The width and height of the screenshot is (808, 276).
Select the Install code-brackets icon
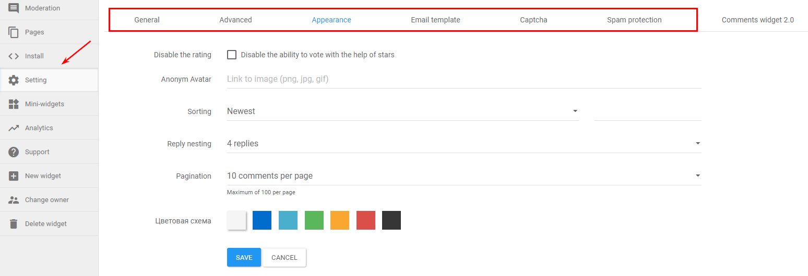pos(14,56)
